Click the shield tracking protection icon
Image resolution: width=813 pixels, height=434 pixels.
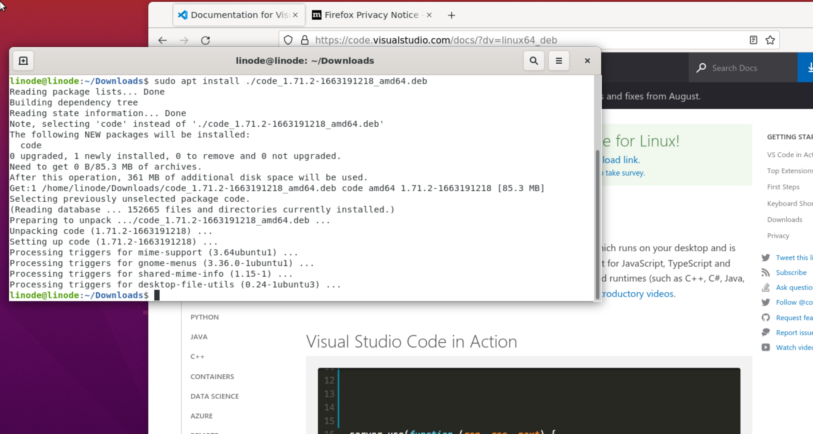(x=288, y=40)
